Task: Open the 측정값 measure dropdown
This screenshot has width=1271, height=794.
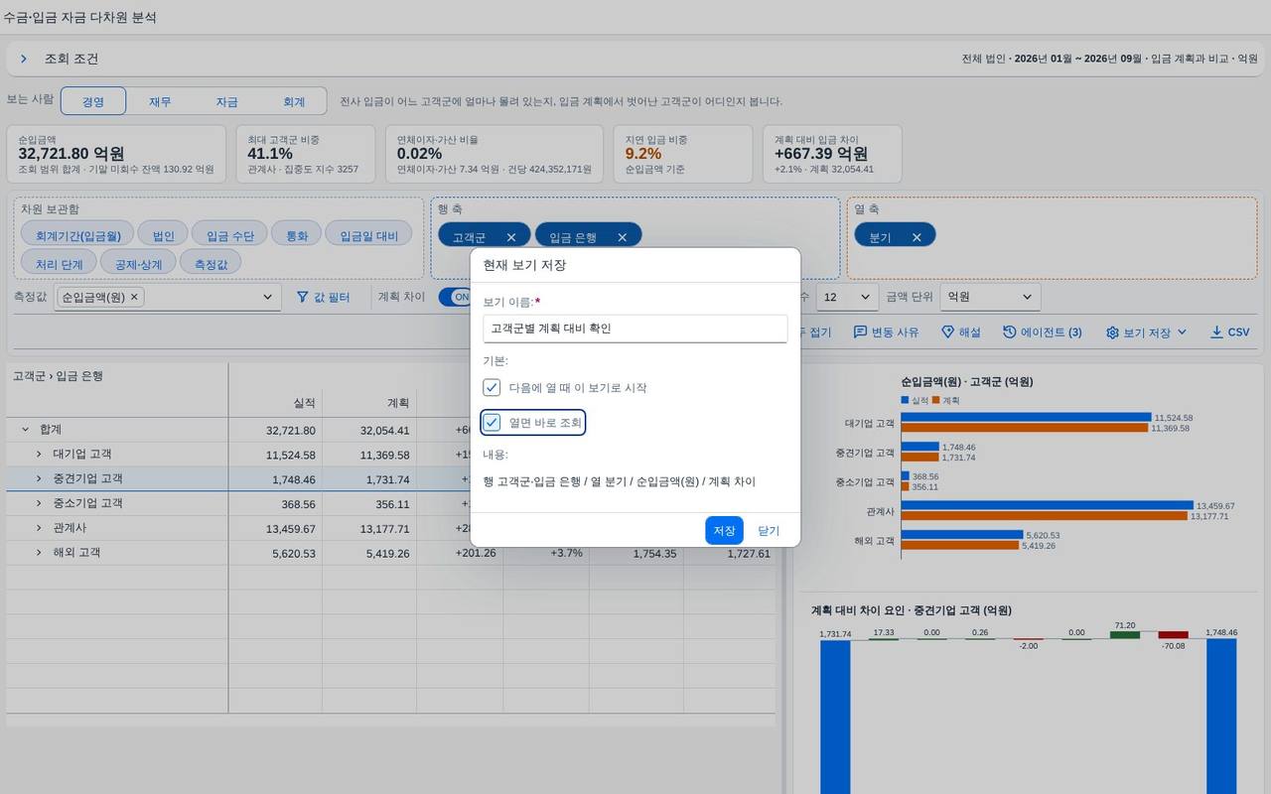Action: 267,297
